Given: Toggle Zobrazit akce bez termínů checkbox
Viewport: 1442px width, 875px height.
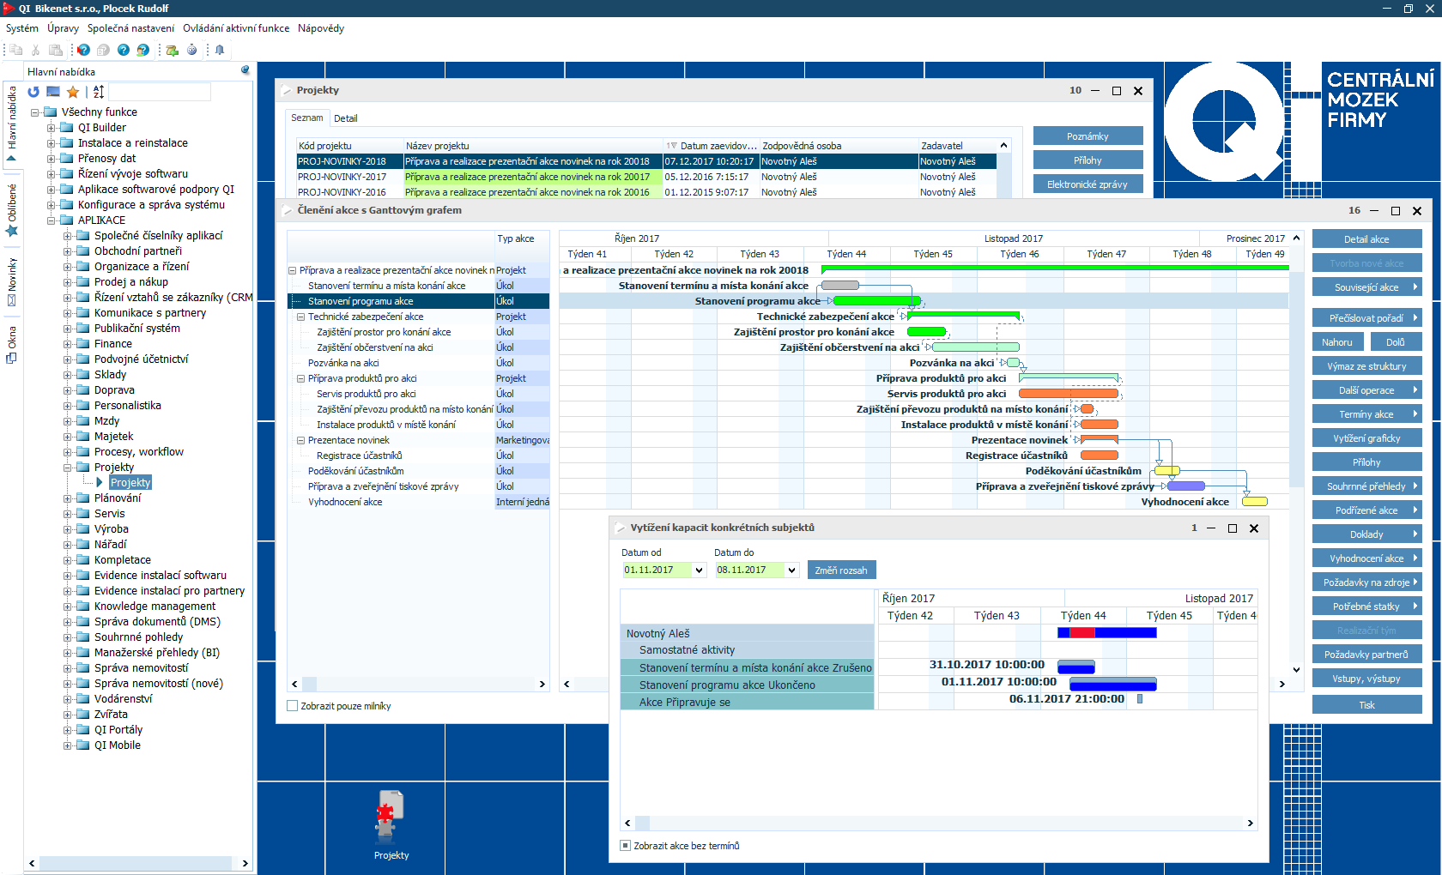Looking at the screenshot, I should pos(626,846).
